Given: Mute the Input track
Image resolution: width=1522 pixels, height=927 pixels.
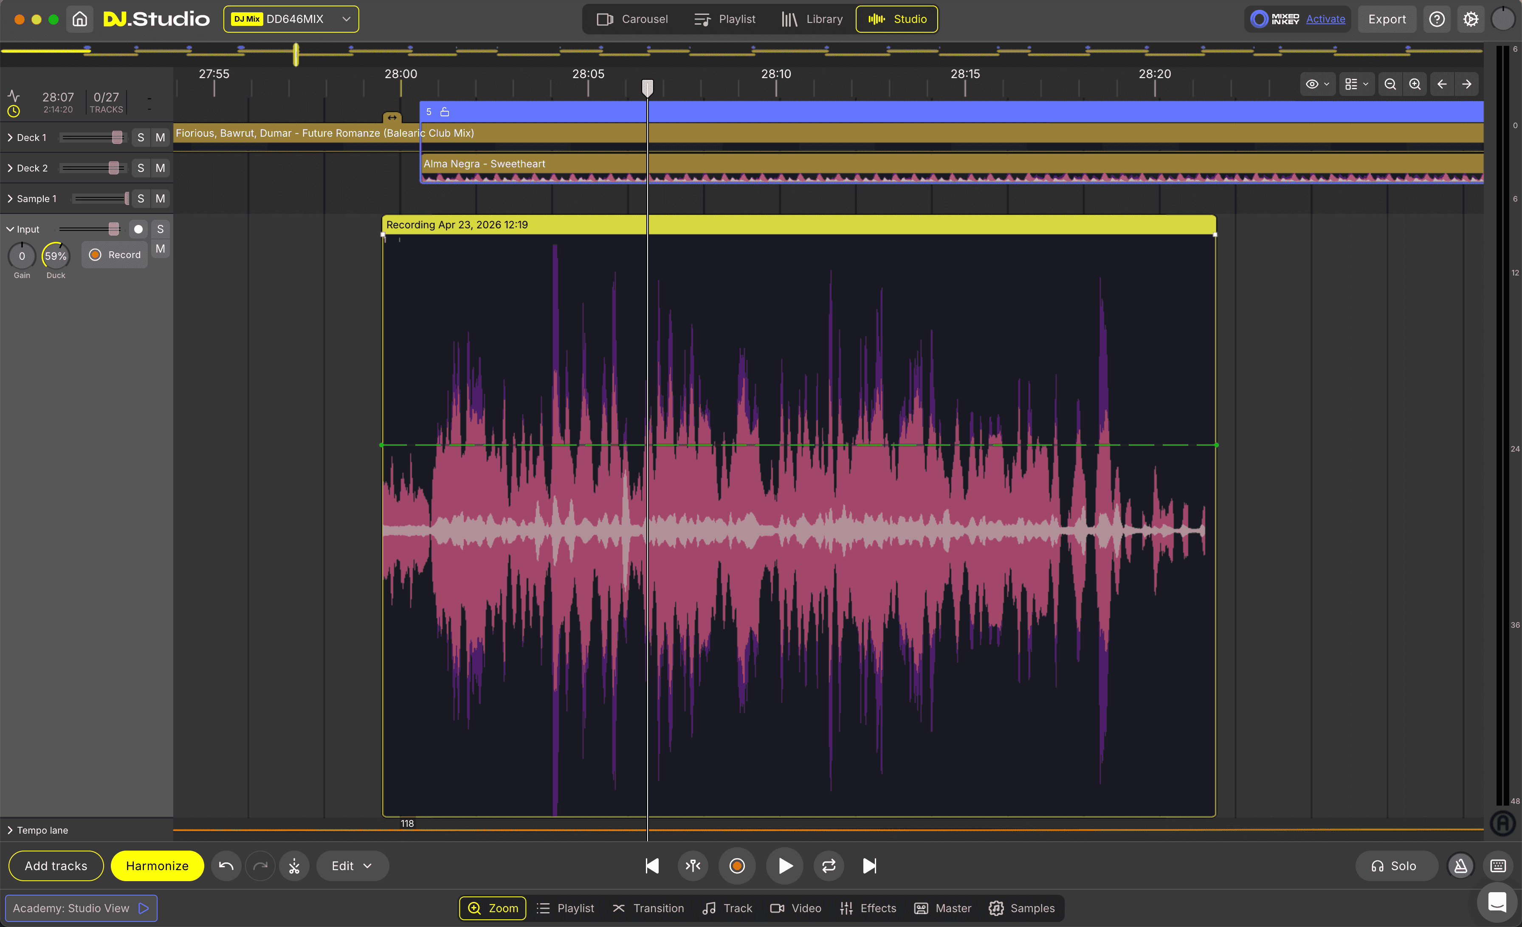Looking at the screenshot, I should (161, 249).
